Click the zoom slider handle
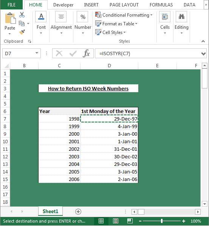 click(162, 221)
